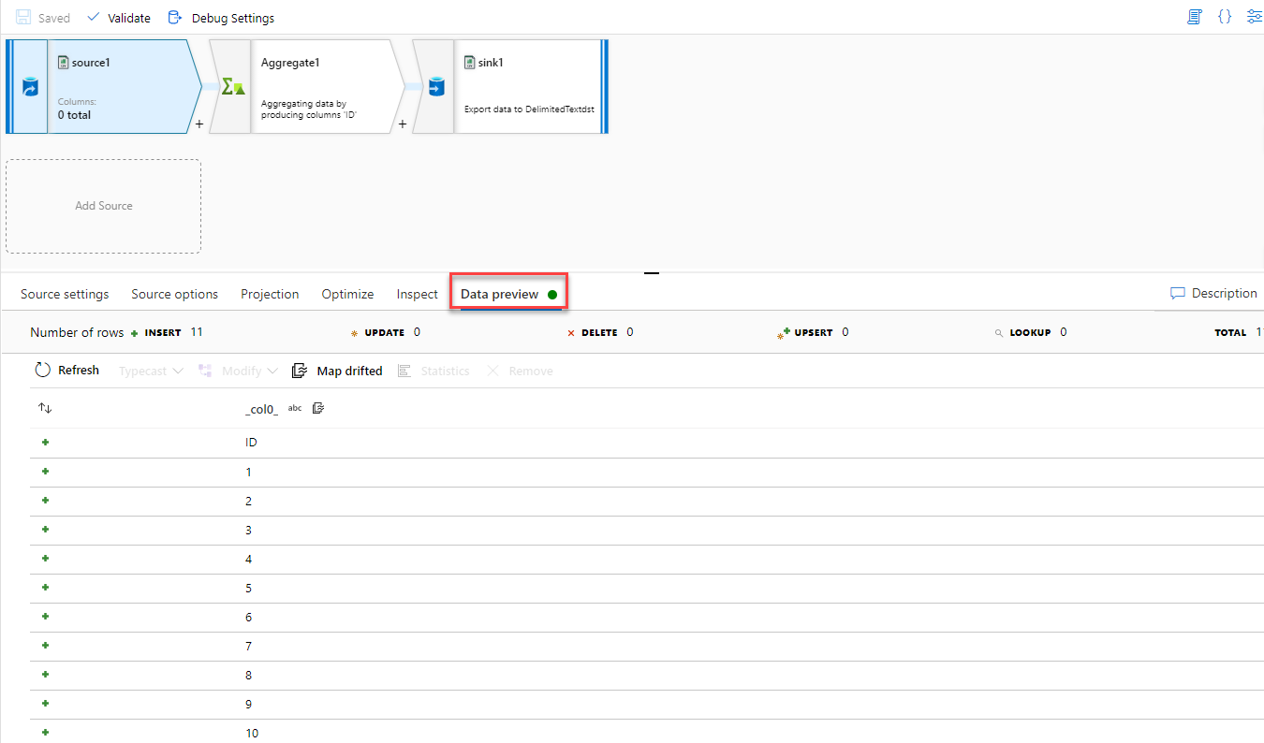Click the Statistics button

pyautogui.click(x=434, y=371)
